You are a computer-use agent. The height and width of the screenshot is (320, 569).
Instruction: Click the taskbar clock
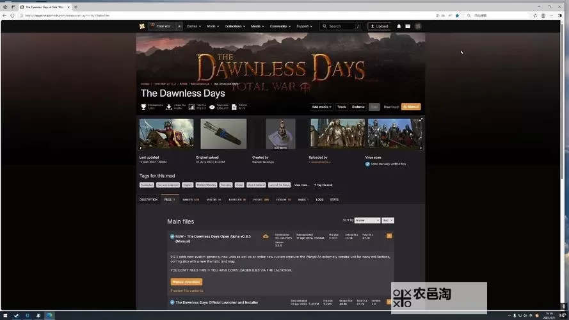pyautogui.click(x=550, y=316)
